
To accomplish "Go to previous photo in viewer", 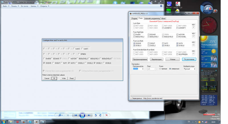I will point(75,115).
